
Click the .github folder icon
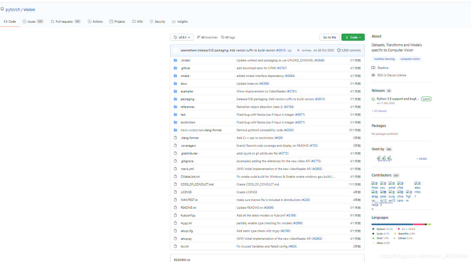(x=175, y=68)
